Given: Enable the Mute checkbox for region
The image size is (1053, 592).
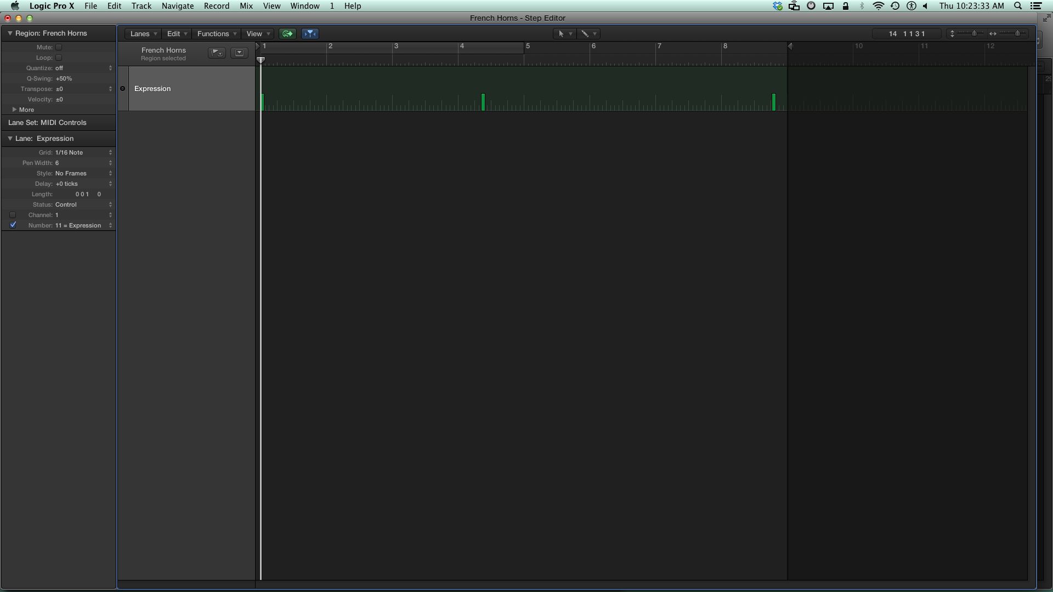Looking at the screenshot, I should (59, 47).
